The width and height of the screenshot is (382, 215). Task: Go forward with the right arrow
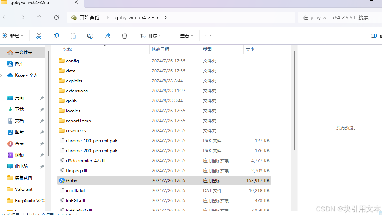22,17
